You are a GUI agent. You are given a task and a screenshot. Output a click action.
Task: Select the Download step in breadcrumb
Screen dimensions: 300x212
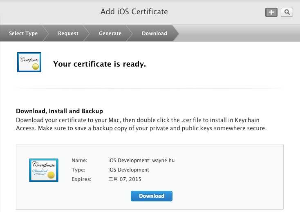coord(154,33)
